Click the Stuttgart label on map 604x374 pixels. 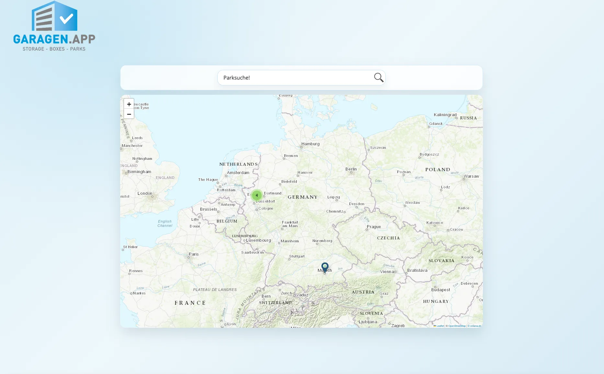tap(297, 256)
